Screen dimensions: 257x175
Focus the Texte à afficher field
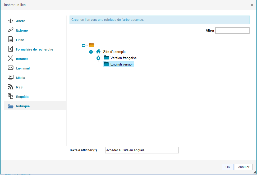pyautogui.click(x=142, y=150)
